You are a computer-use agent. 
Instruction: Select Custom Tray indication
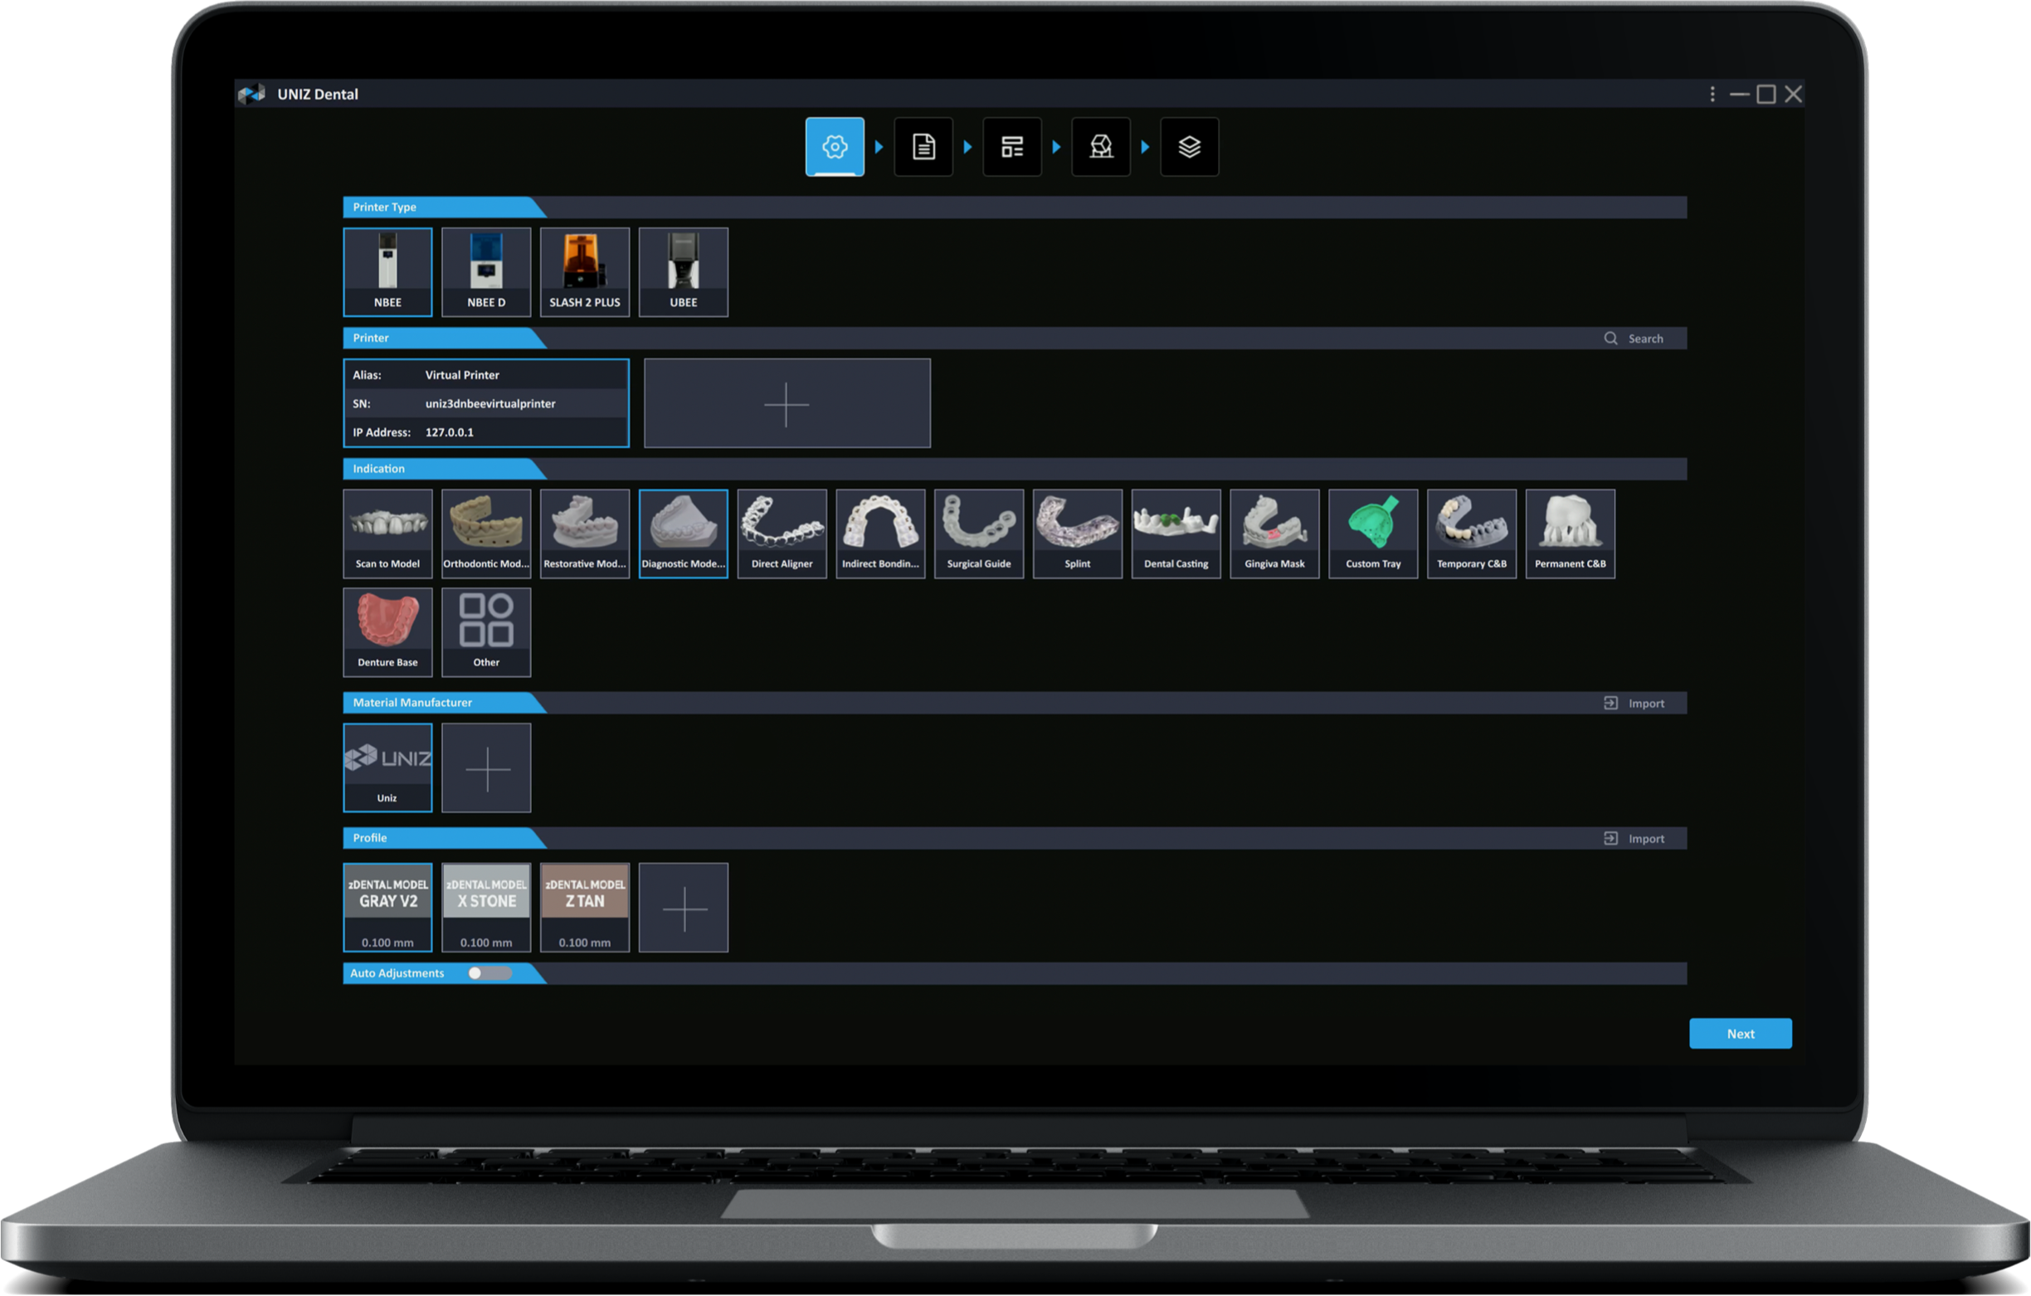pyautogui.click(x=1373, y=534)
